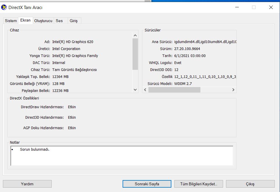This screenshot has height=192, width=280.
Task: Click the Sürücü Modeli value WDDM 2.7
Action: [x=183, y=84]
